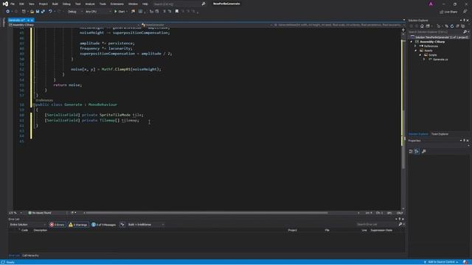Open the Build + IntelliSense dropdown

pyautogui.click(x=146, y=225)
